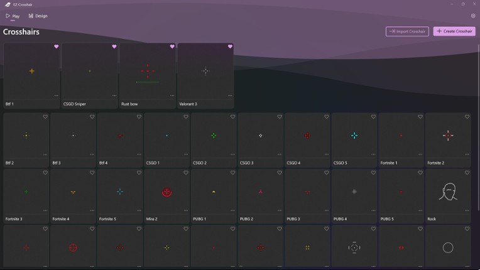Pick the PUBG 4 crosshair

click(x=354, y=192)
